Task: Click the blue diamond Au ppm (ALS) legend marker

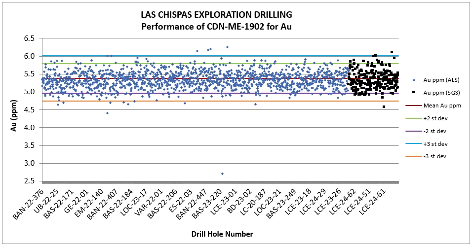Action: point(413,80)
